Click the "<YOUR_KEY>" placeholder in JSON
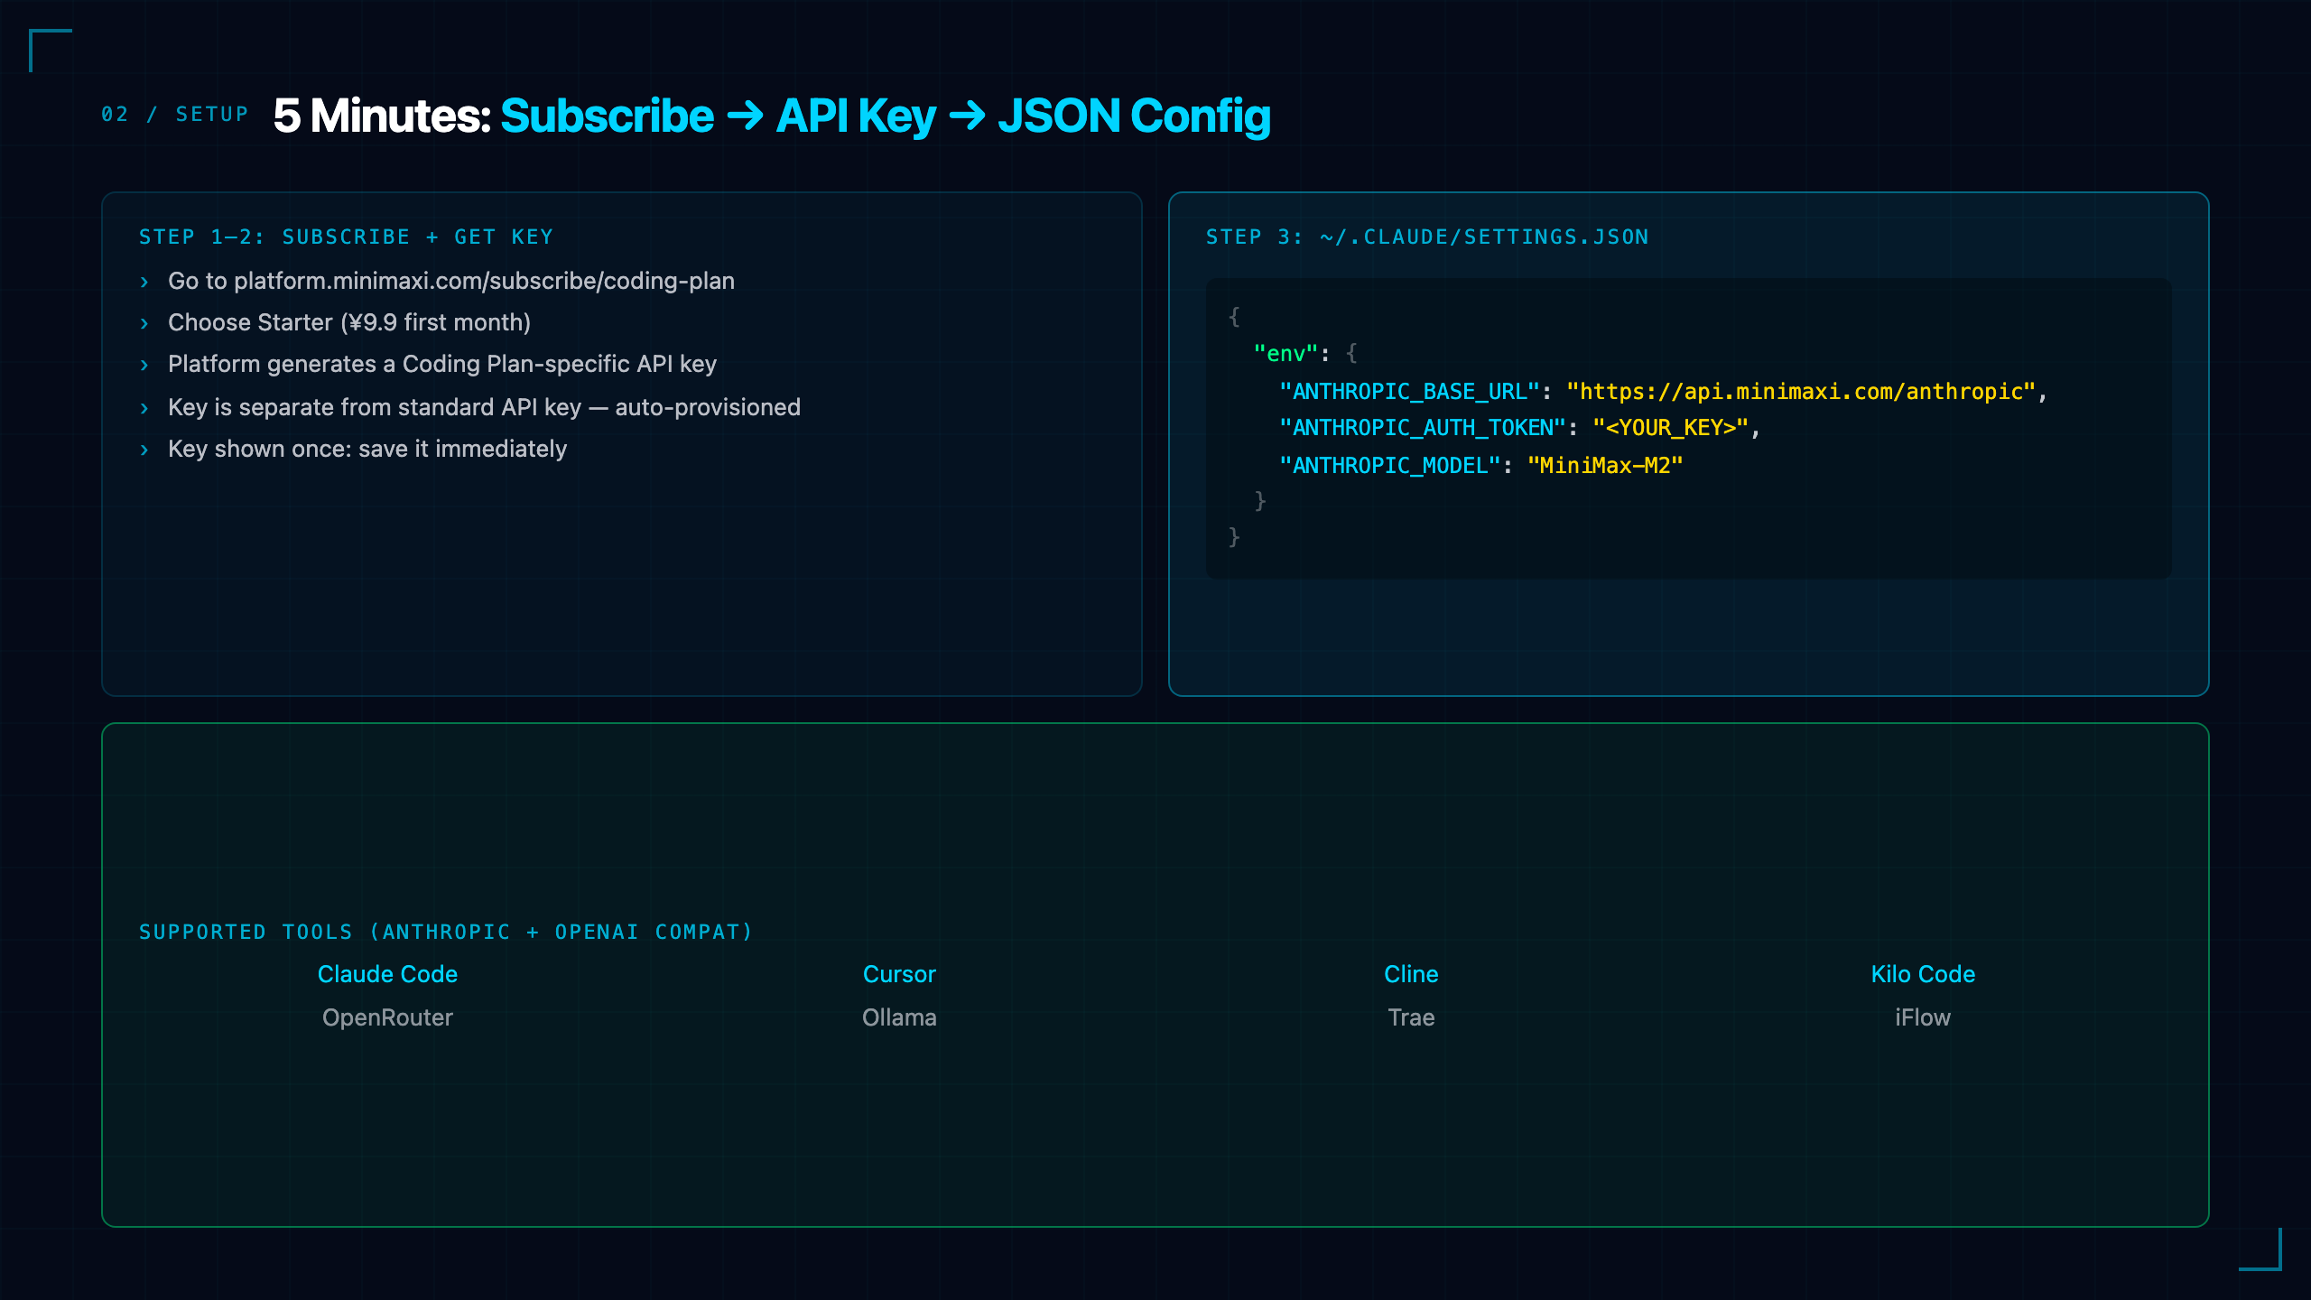 click(x=1670, y=428)
